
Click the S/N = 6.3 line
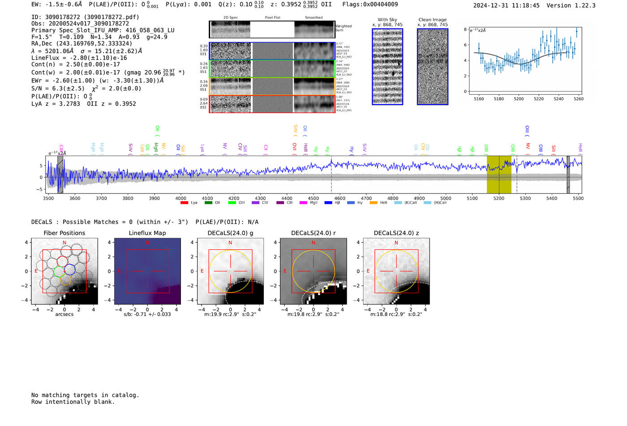tap(86, 88)
